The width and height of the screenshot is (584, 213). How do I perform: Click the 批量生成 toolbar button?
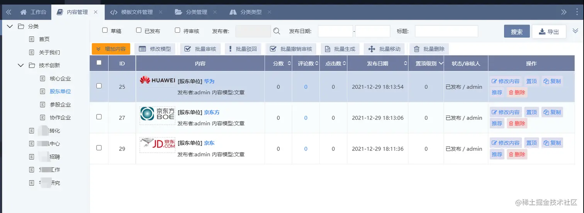click(340, 49)
